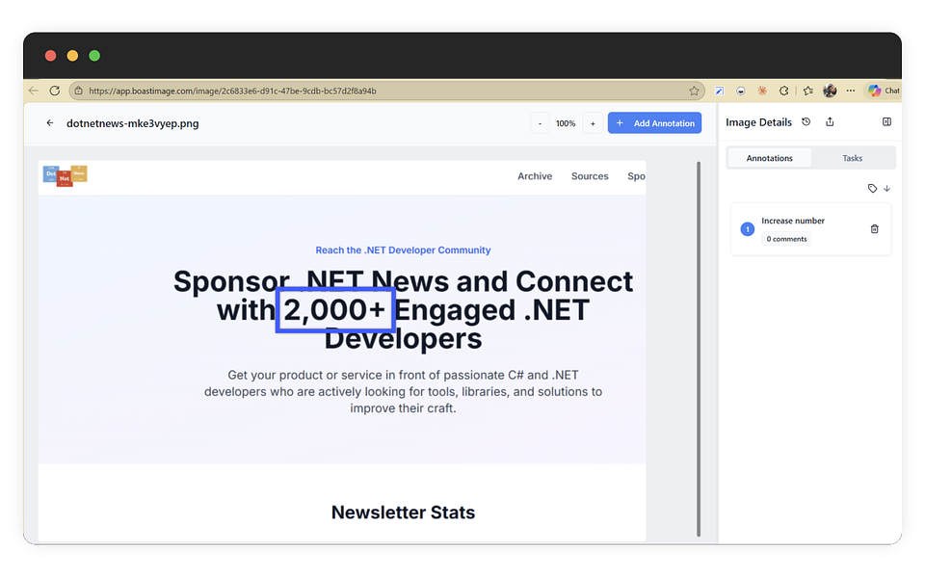This screenshot has height=578, width=925.
Task: Click the 100% zoom level value
Action: (x=566, y=123)
